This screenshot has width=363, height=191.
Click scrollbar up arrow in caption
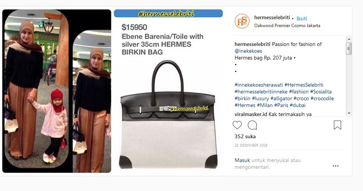tap(349, 39)
